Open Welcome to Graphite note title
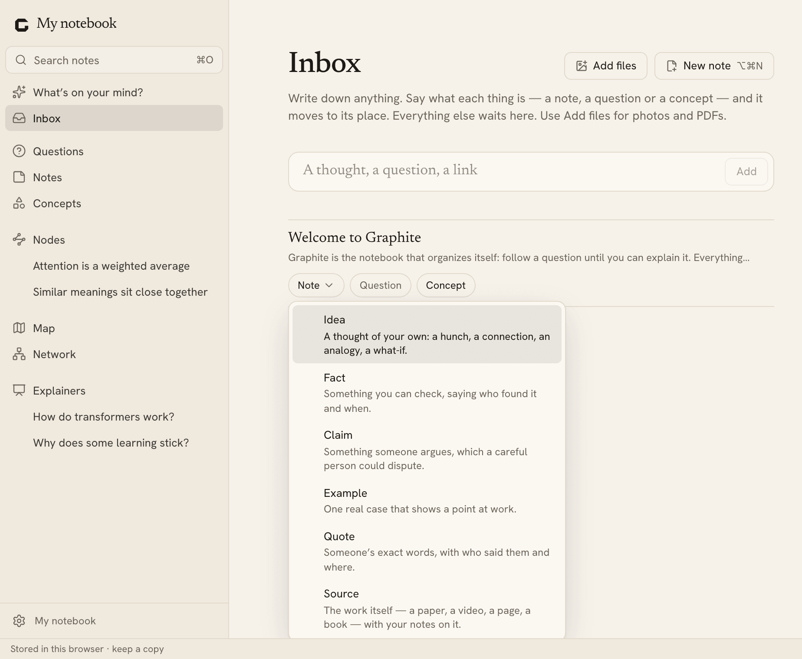802x659 pixels. [x=355, y=237]
